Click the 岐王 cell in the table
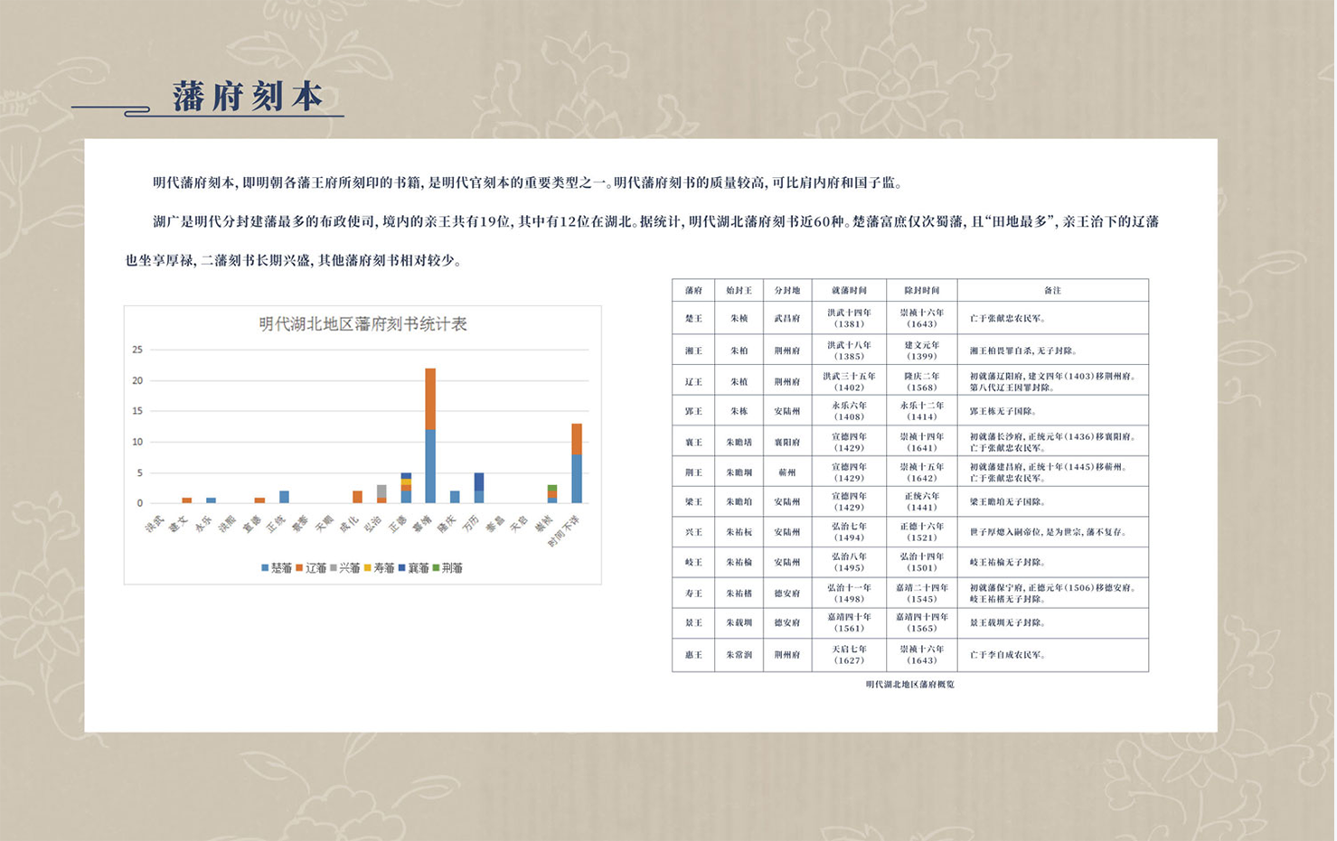The image size is (1337, 841). (x=693, y=562)
